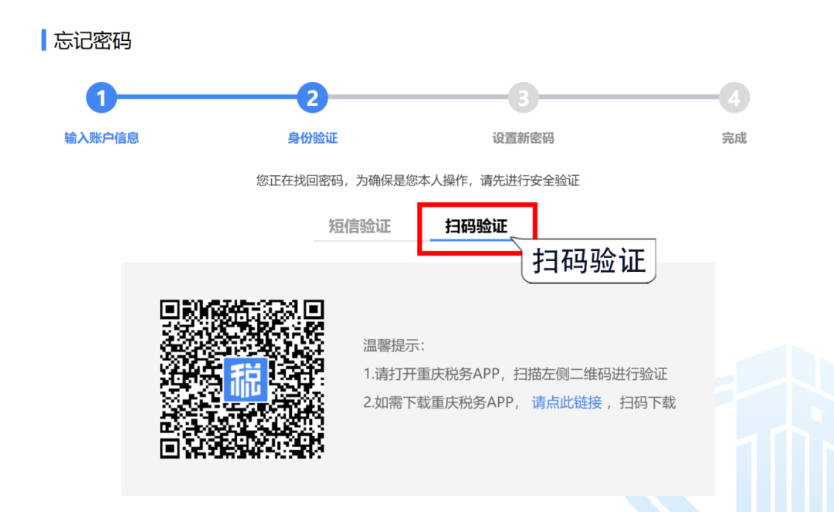Viewport: 834px width, 512px height.
Task: Switch to the 短信验证 tab
Action: [x=360, y=226]
